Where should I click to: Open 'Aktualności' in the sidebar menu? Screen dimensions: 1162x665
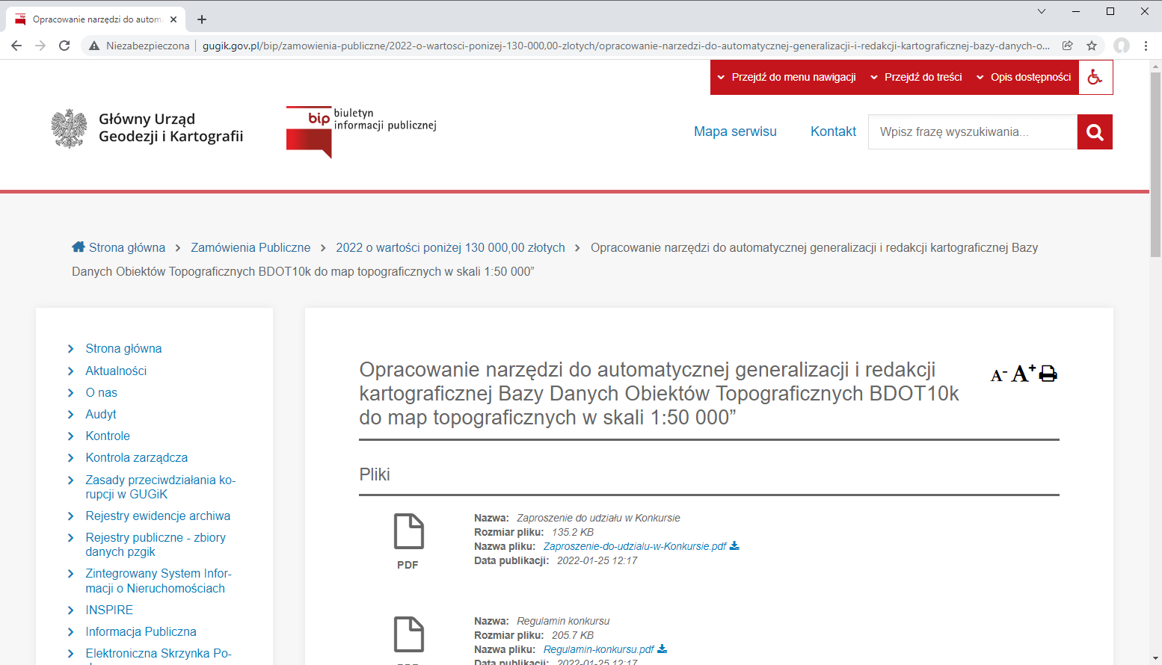[x=116, y=371]
